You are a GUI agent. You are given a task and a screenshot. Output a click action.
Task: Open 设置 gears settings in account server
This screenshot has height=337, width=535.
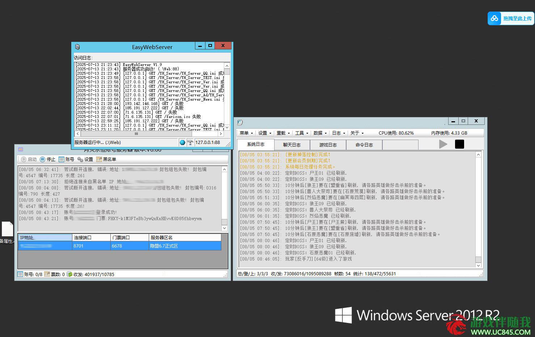tap(85, 159)
